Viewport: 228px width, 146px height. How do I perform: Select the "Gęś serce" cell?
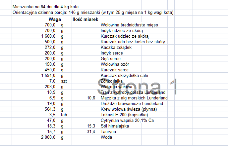pyautogui.click(x=110, y=59)
